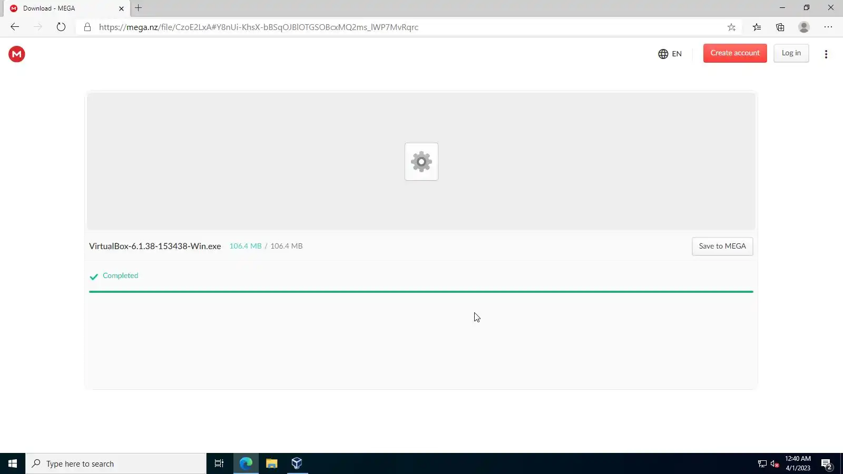Click the browser Back arrow
This screenshot has width=843, height=474.
point(15,27)
